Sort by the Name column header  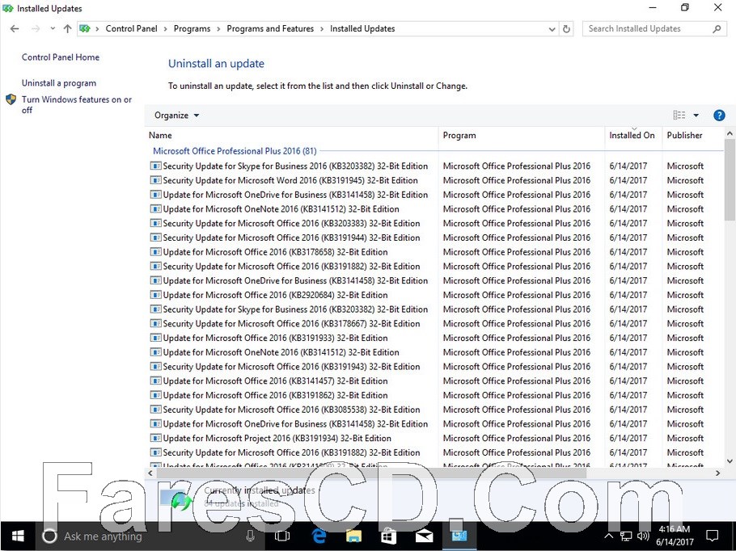(x=292, y=136)
